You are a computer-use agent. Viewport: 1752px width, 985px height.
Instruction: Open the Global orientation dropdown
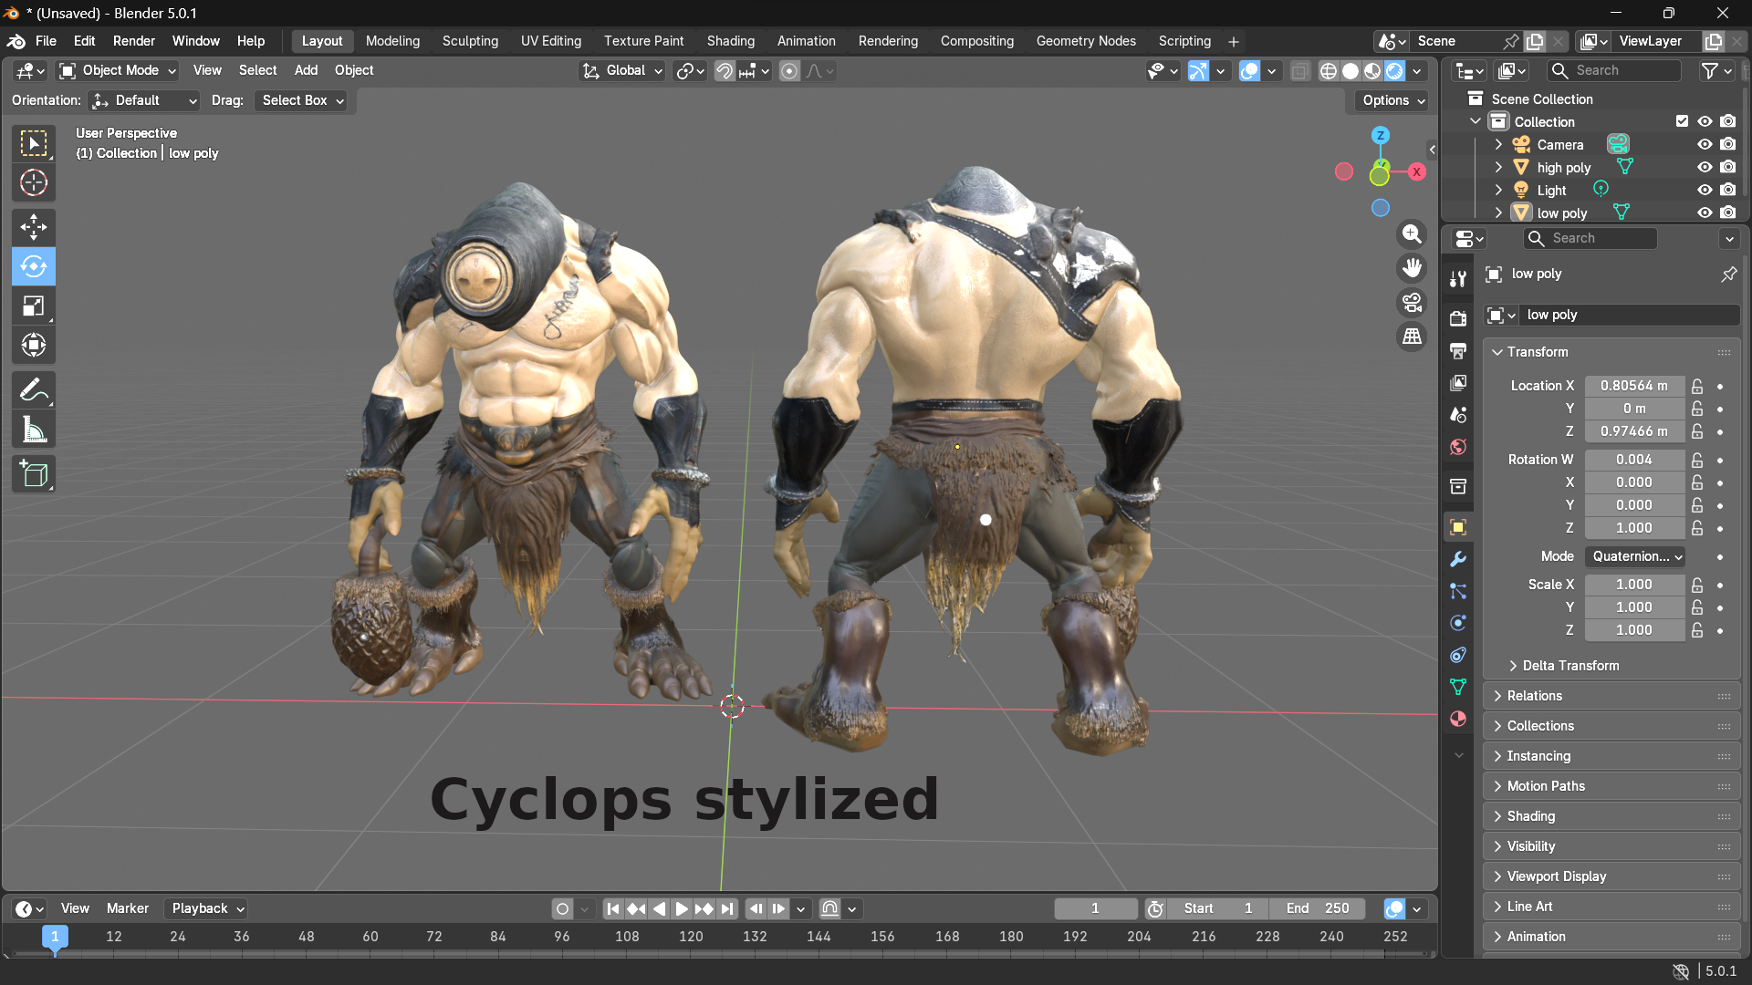622,71
